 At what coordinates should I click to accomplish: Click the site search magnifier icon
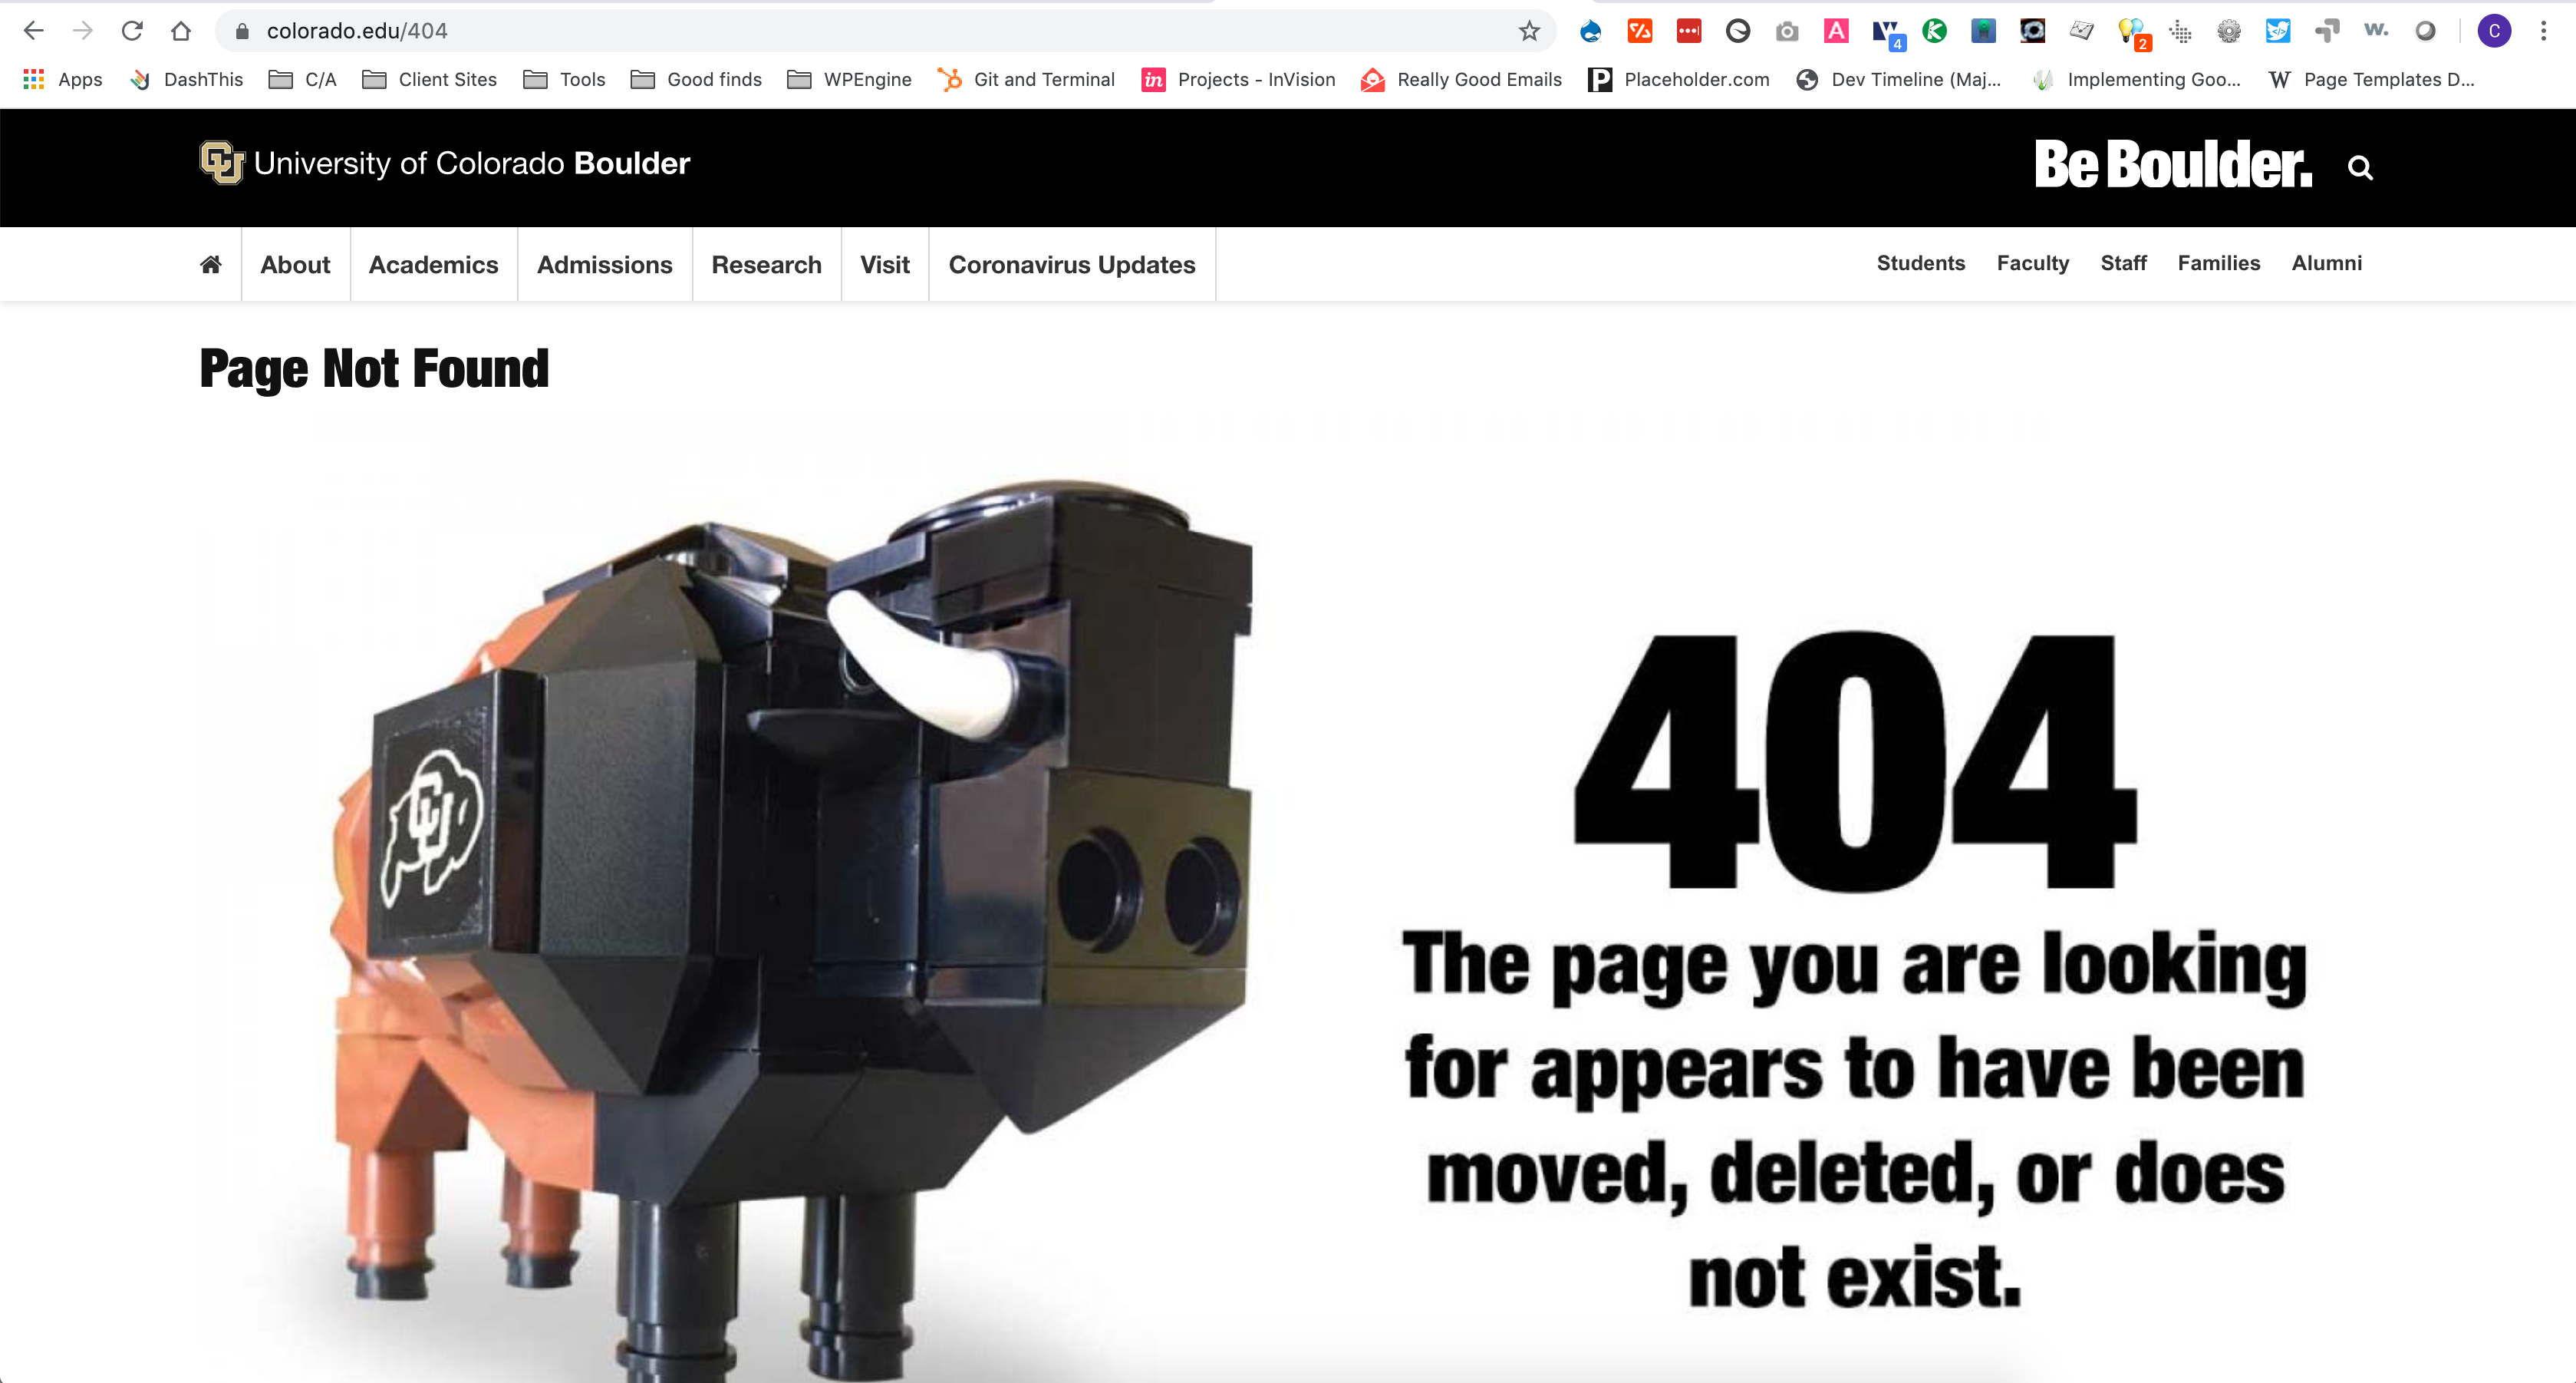point(2360,167)
